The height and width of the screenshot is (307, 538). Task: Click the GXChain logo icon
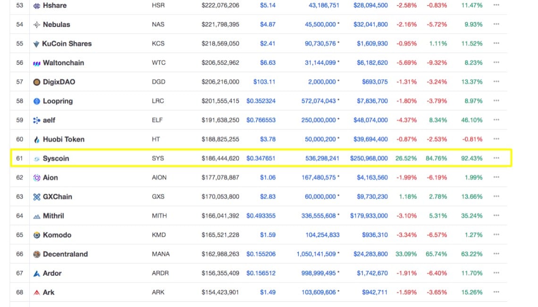pyautogui.click(x=37, y=197)
